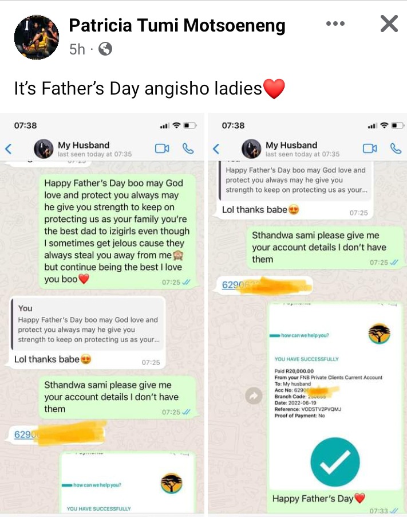Tap the back chevron in right chat
The height and width of the screenshot is (517, 407).
pyautogui.click(x=216, y=148)
